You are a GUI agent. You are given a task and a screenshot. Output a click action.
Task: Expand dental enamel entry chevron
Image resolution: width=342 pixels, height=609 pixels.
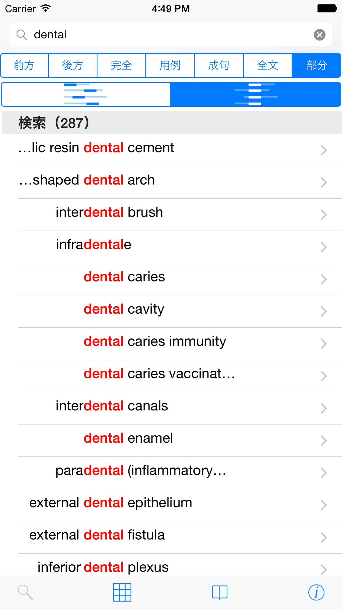(324, 440)
